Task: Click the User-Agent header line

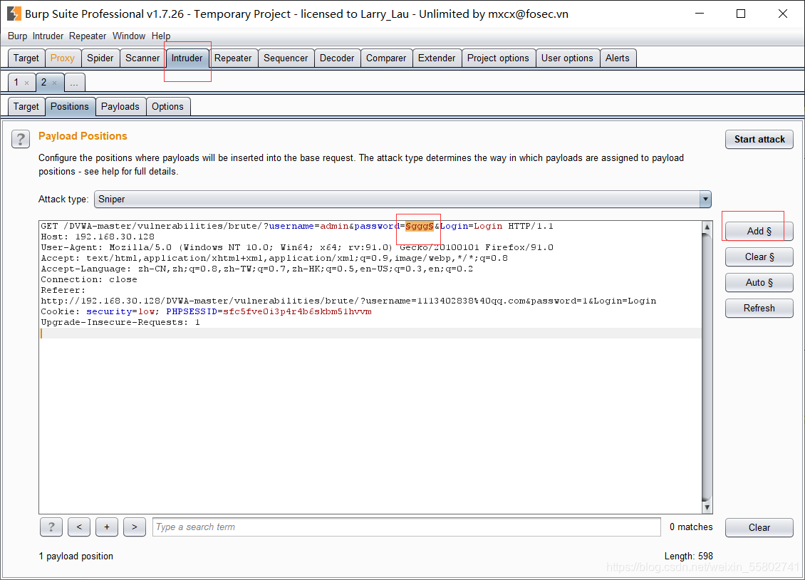Action: (297, 247)
